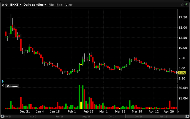The height and width of the screenshot is (119, 190).
Task: Click the left handle of the timeline range thumb
Action: (126, 116)
